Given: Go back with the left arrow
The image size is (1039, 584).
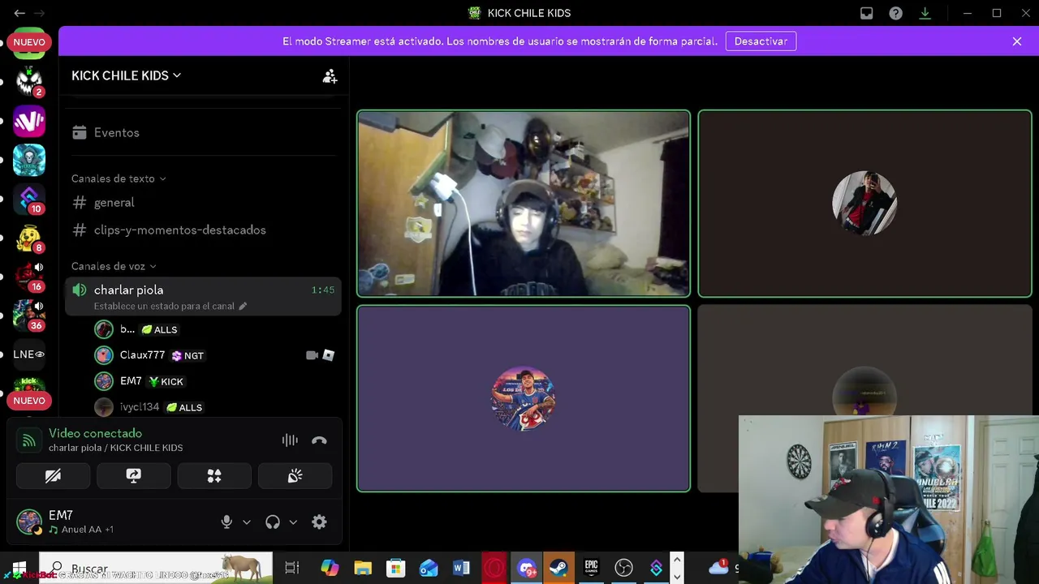Looking at the screenshot, I should click(x=19, y=13).
